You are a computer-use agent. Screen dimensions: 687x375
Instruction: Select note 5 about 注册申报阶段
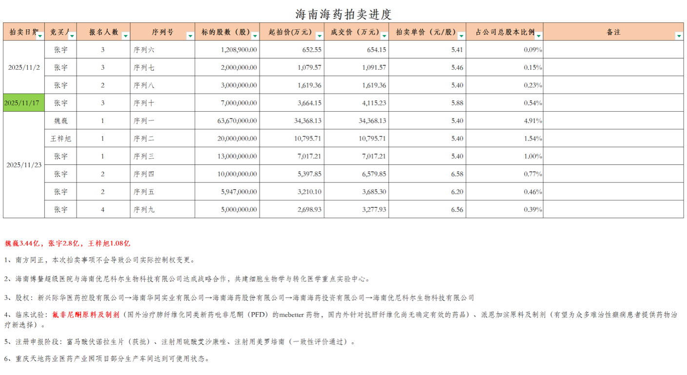[180, 342]
